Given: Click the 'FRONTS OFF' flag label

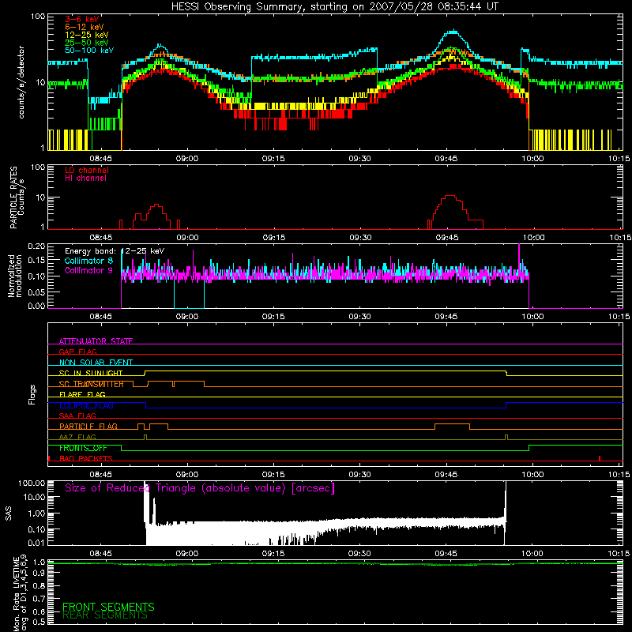Looking at the screenshot, I should [83, 448].
